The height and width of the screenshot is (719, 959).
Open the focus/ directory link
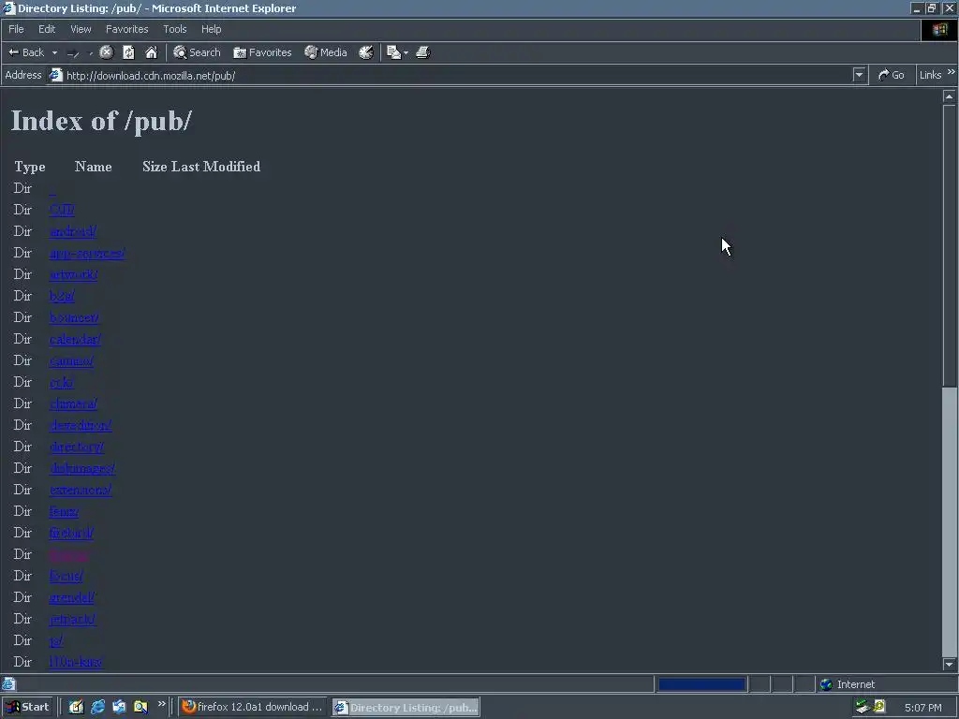pos(66,576)
